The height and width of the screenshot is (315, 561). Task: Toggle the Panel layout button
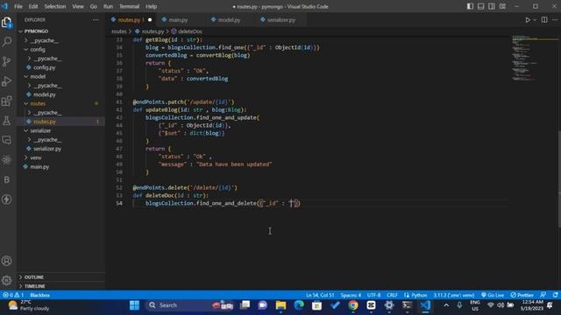pyautogui.click(x=481, y=6)
